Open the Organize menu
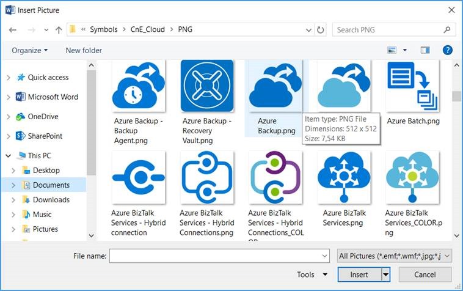The image size is (463, 291). (x=29, y=51)
